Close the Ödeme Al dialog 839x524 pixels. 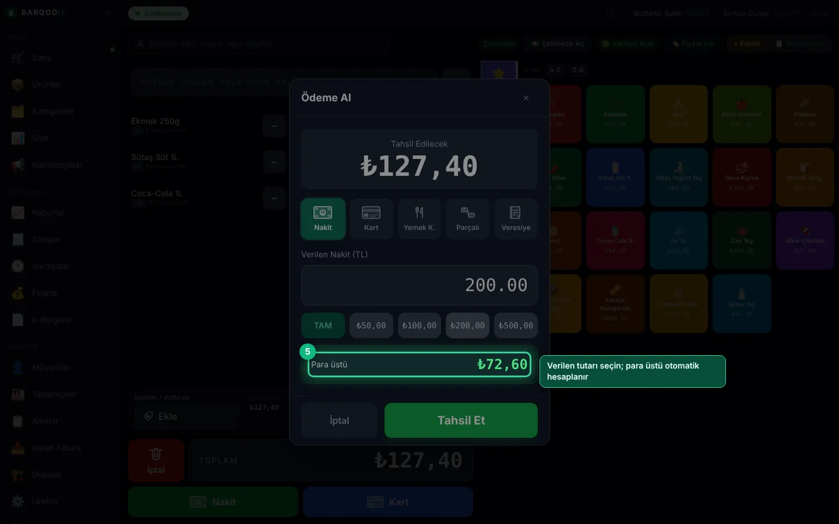coord(526,98)
